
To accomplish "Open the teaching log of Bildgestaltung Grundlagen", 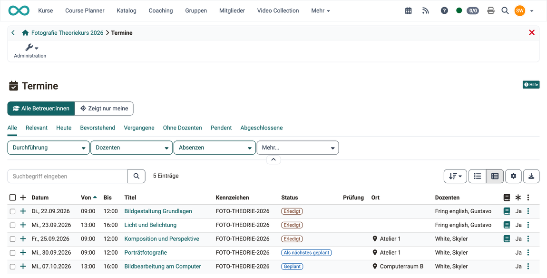I will click(x=507, y=211).
